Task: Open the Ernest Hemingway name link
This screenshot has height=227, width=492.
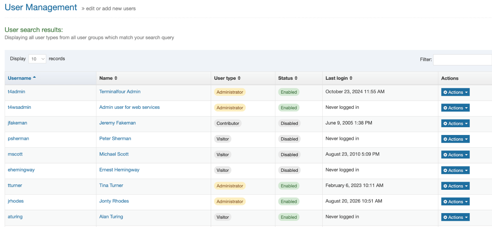Action: (119, 170)
